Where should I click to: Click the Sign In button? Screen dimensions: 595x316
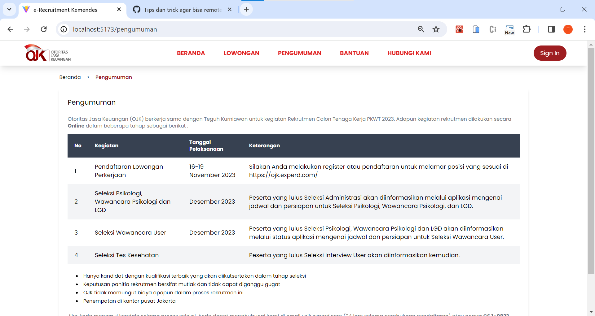(550, 53)
